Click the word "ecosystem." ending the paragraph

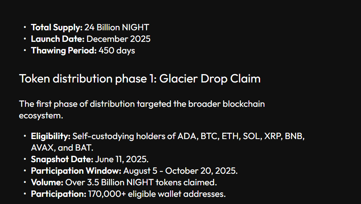(41, 116)
